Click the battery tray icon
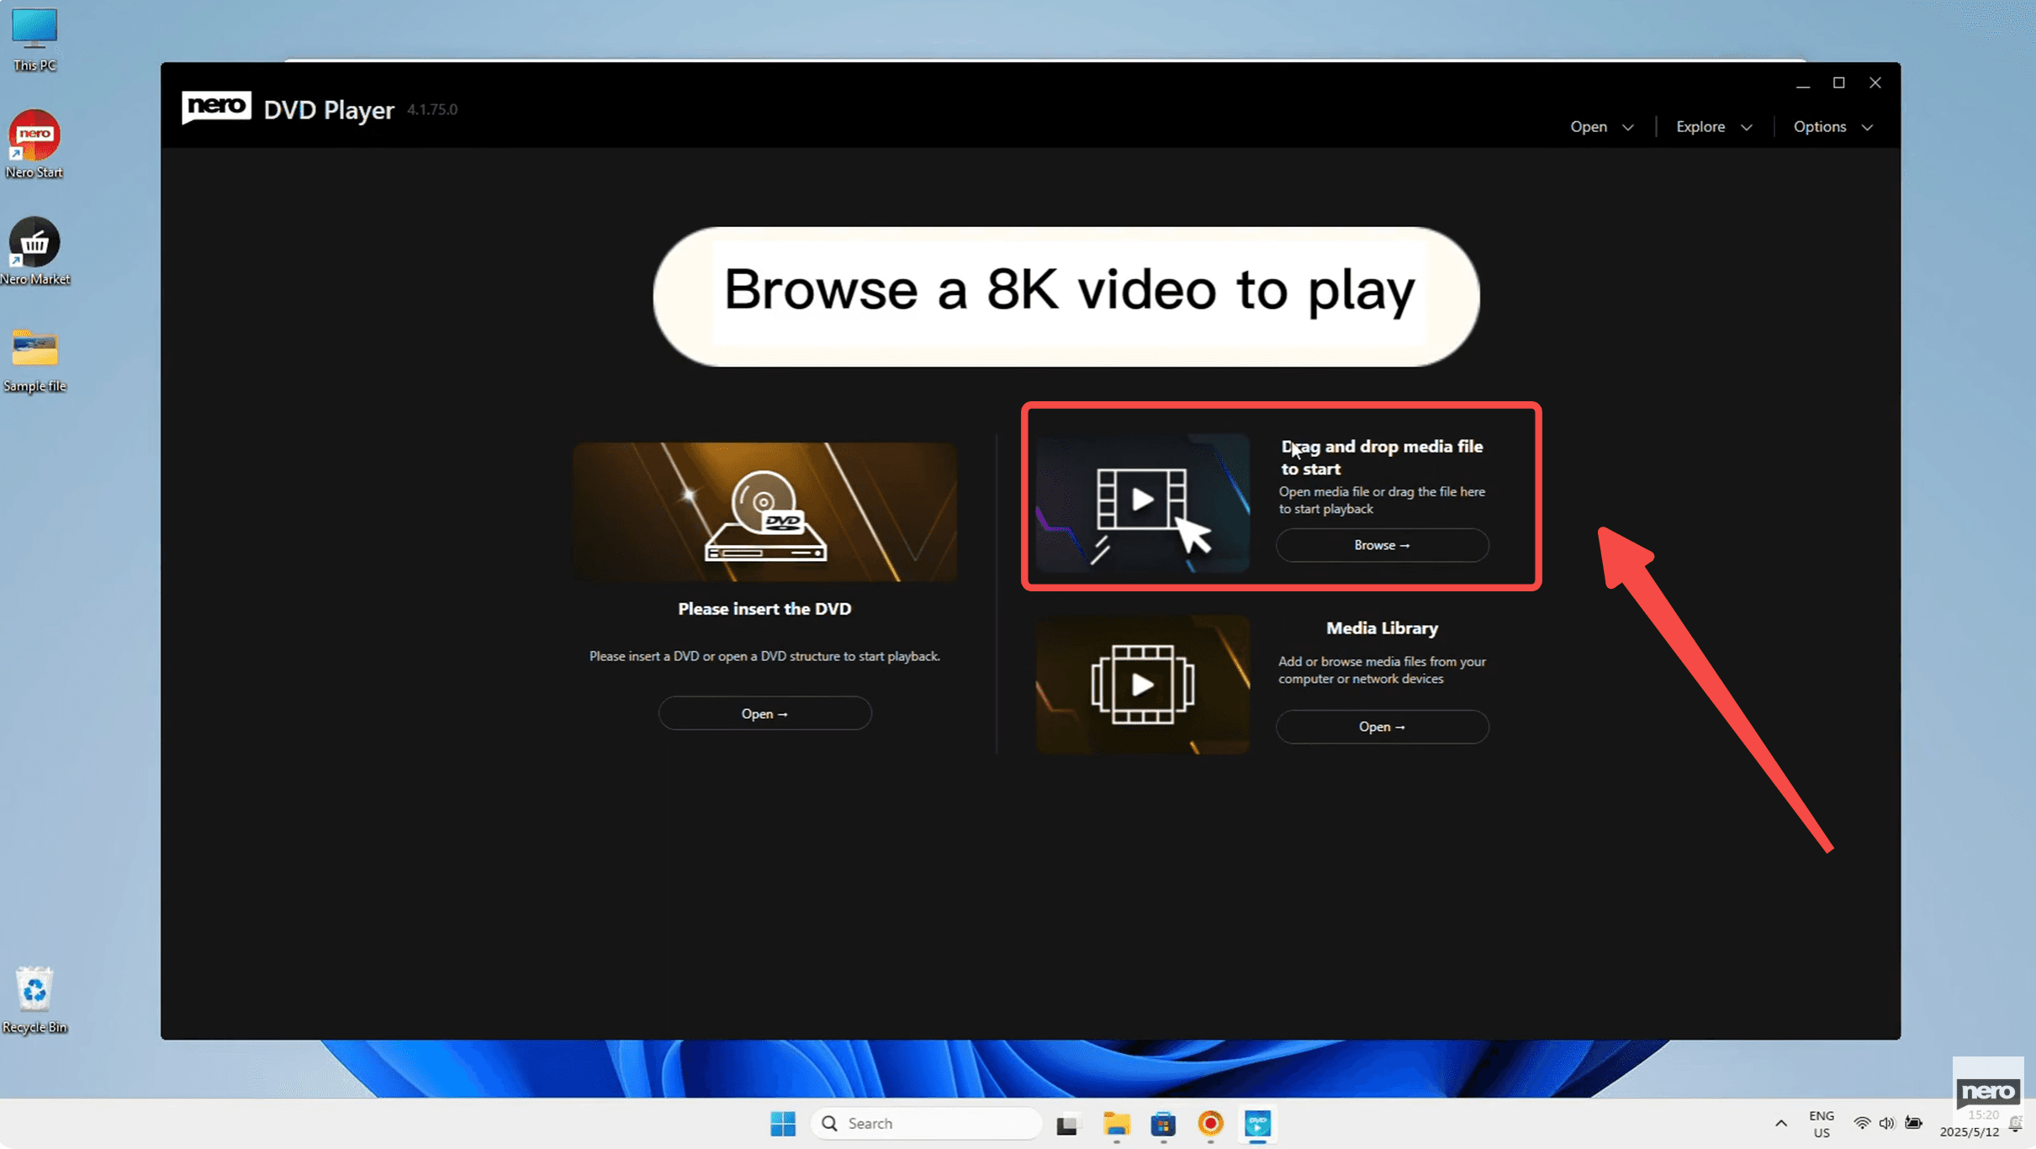Screen dimensions: 2036x1149 pos(1914,1124)
